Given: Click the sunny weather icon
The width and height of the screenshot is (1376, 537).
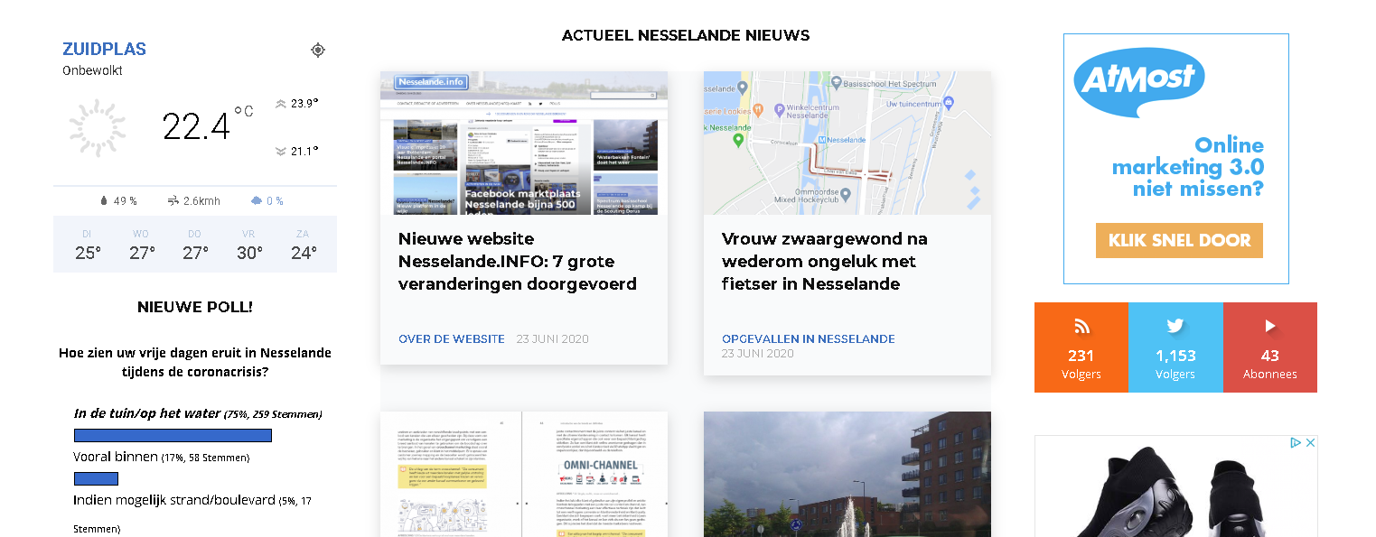Looking at the screenshot, I should click(98, 128).
